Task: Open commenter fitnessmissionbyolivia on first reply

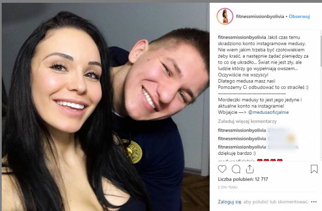Action: click(242, 130)
